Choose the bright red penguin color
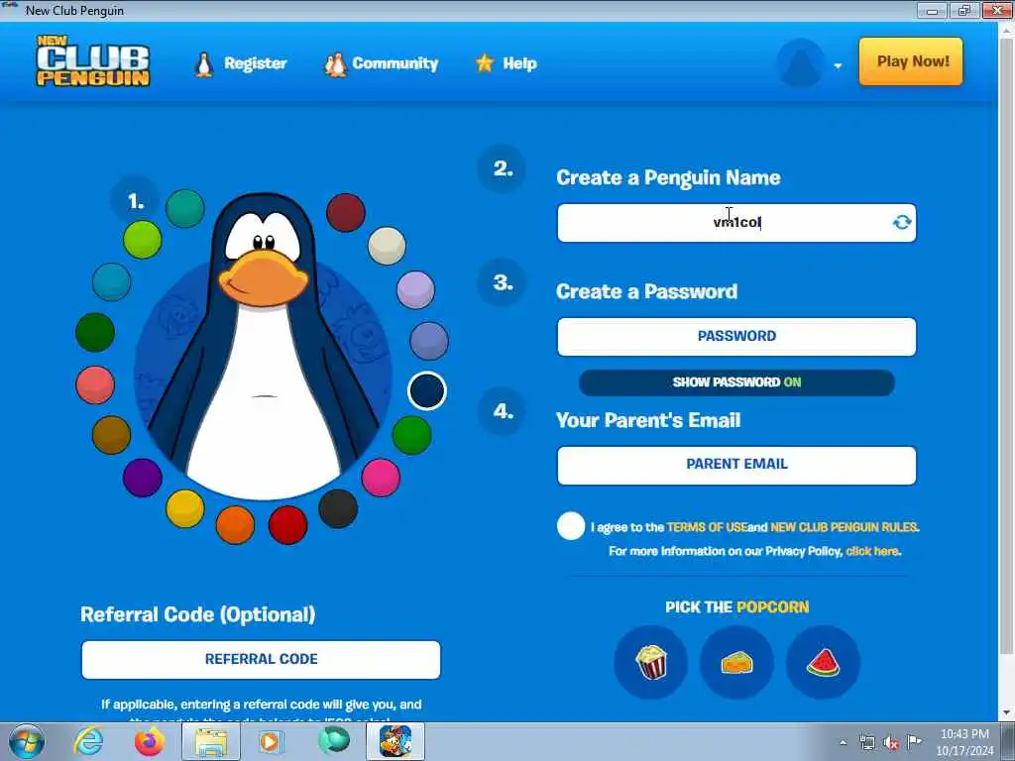1015x761 pixels. [x=288, y=525]
